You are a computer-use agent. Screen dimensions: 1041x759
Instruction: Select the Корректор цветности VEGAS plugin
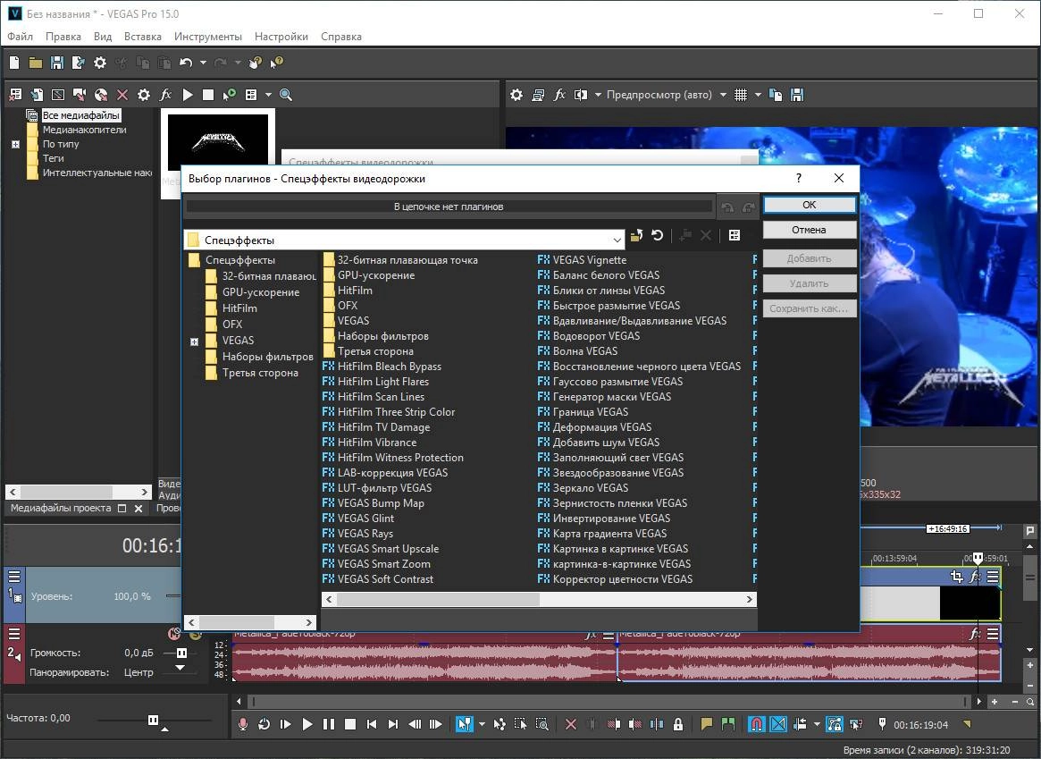(x=622, y=579)
